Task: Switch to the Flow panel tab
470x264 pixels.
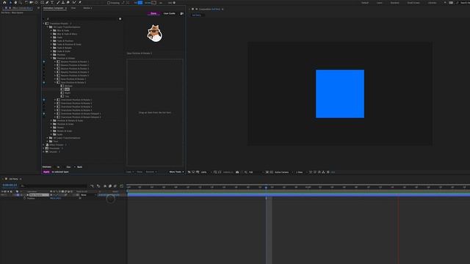Action: point(73,8)
